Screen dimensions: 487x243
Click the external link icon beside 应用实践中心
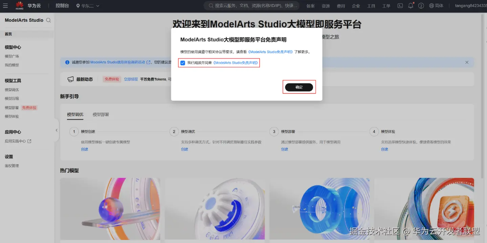[29, 141]
